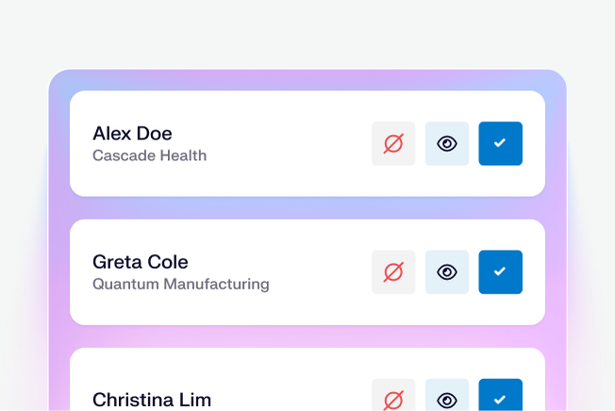The height and width of the screenshot is (411, 615).
Task: Open the Alex Doe name link
Action: click(132, 133)
